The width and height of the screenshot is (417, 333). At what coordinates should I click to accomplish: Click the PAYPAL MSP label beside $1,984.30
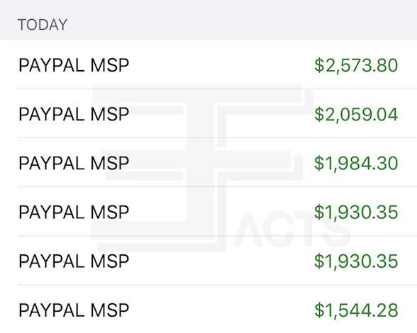pos(74,163)
